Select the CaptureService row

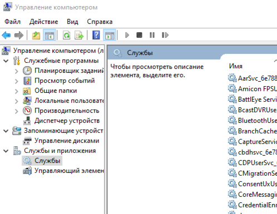pyautogui.click(x=252, y=142)
